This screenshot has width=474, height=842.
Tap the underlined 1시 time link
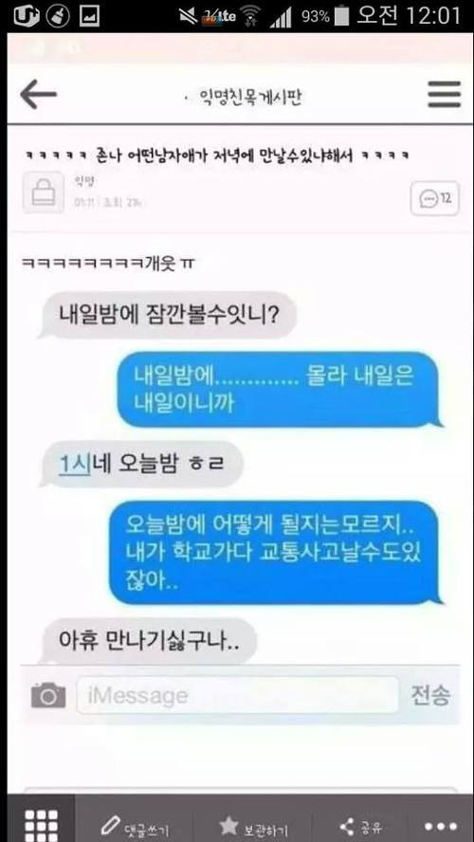pos(74,464)
